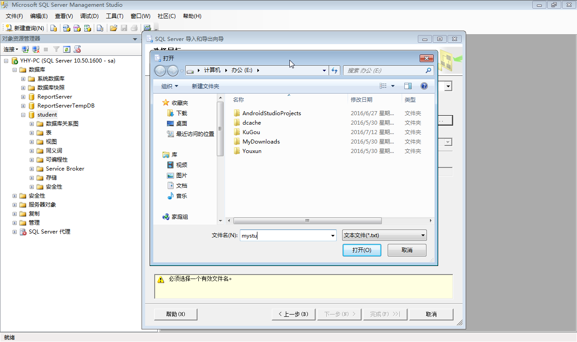The width and height of the screenshot is (577, 342).
Task: Click the Open File folder toolbar icon
Action: point(114,28)
